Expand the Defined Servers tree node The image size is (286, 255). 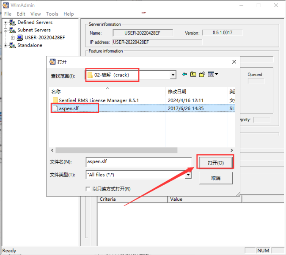5,22
